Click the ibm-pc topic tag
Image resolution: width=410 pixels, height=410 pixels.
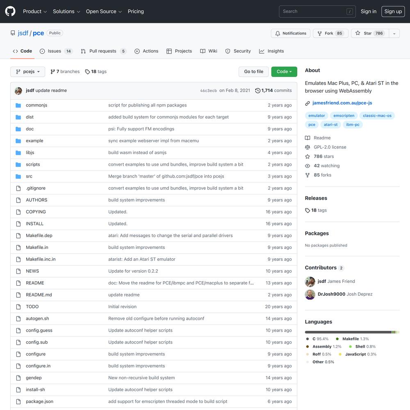353,125
